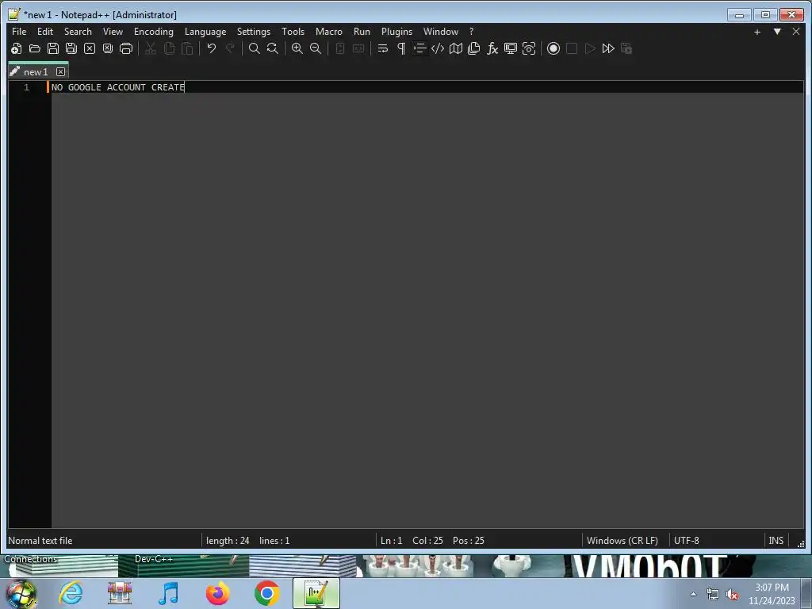Toggle word wrap in the toolbar
The width and height of the screenshot is (812, 609).
pos(383,48)
